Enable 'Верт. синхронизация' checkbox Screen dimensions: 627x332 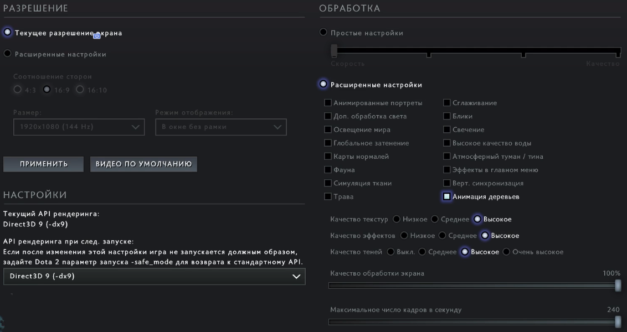tap(447, 183)
